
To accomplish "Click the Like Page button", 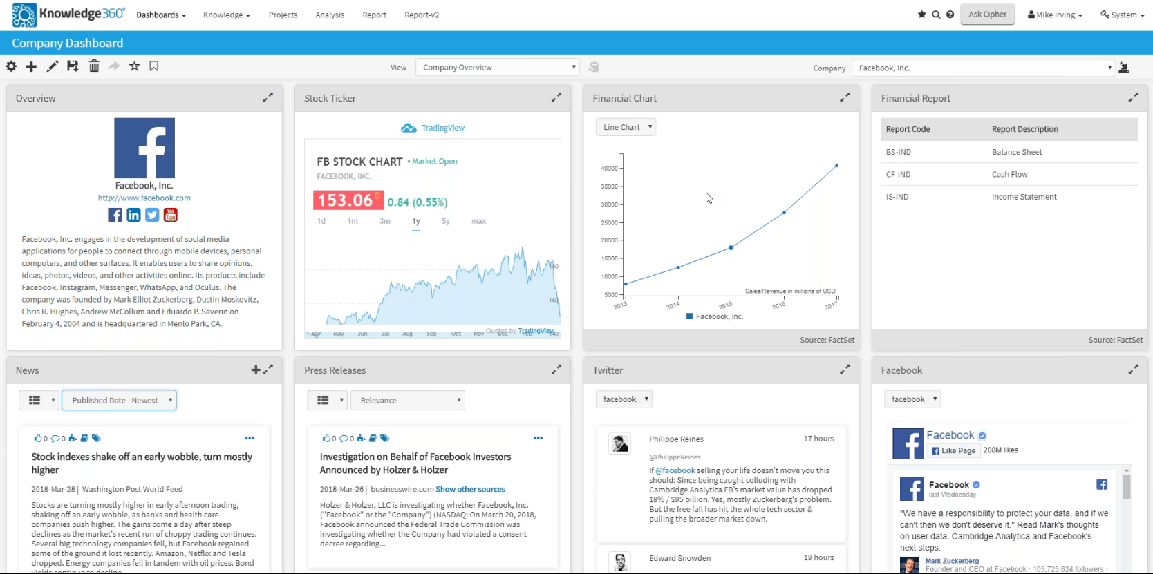I will (954, 450).
